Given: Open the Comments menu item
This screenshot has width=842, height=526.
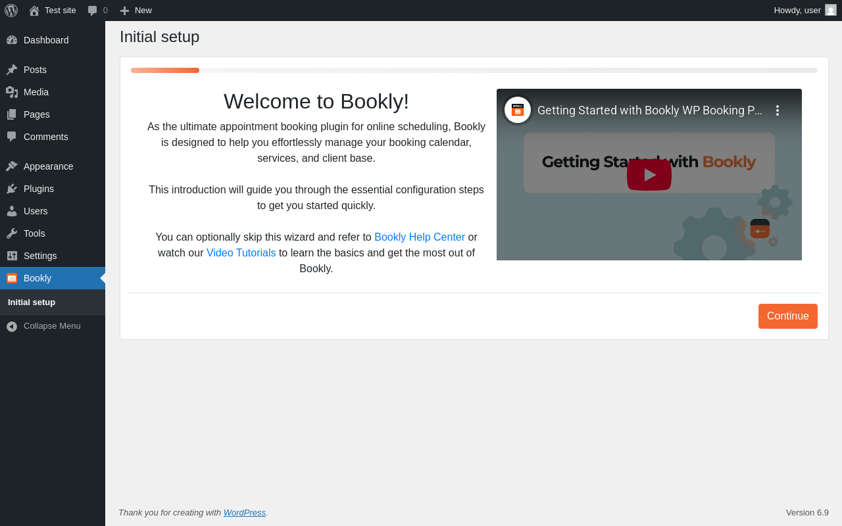Looking at the screenshot, I should (x=53, y=137).
